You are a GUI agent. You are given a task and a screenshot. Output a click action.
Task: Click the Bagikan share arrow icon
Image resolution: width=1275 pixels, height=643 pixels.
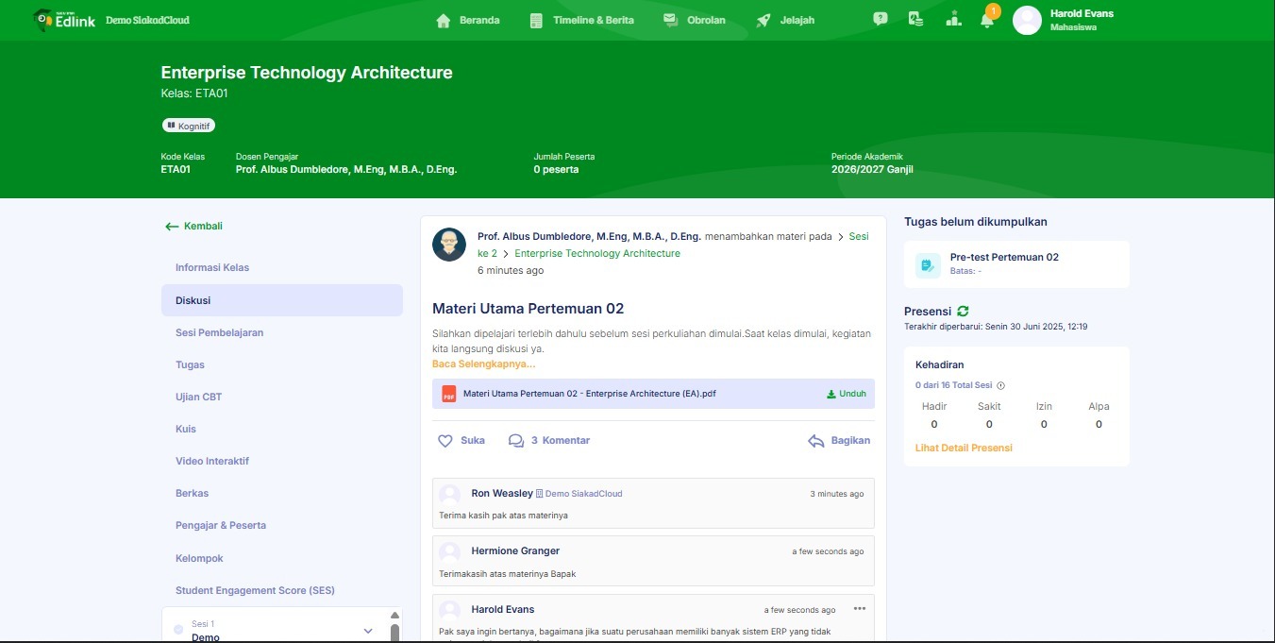tap(816, 441)
